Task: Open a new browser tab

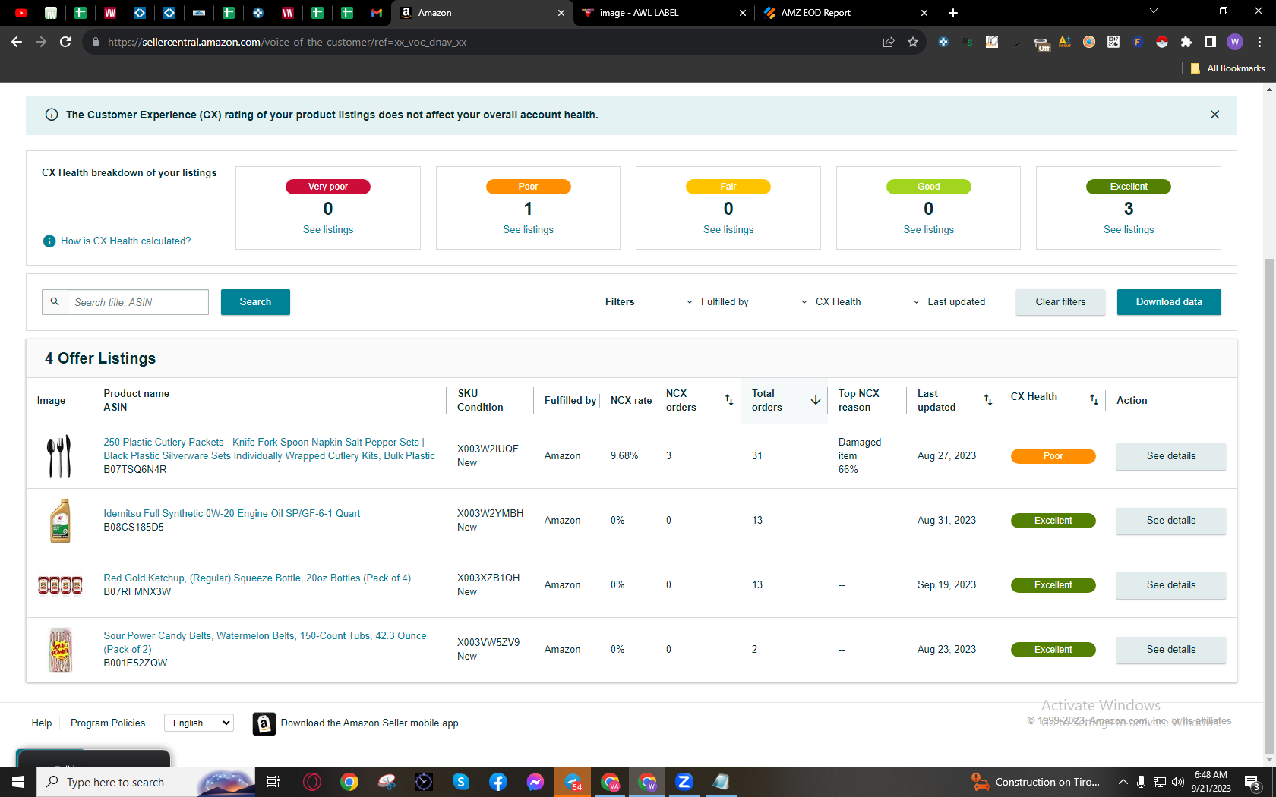Action: tap(953, 13)
